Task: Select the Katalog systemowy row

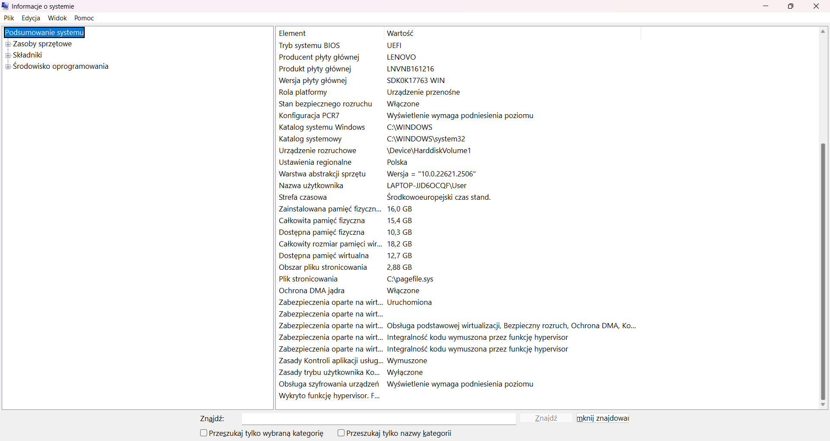Action: point(458,139)
